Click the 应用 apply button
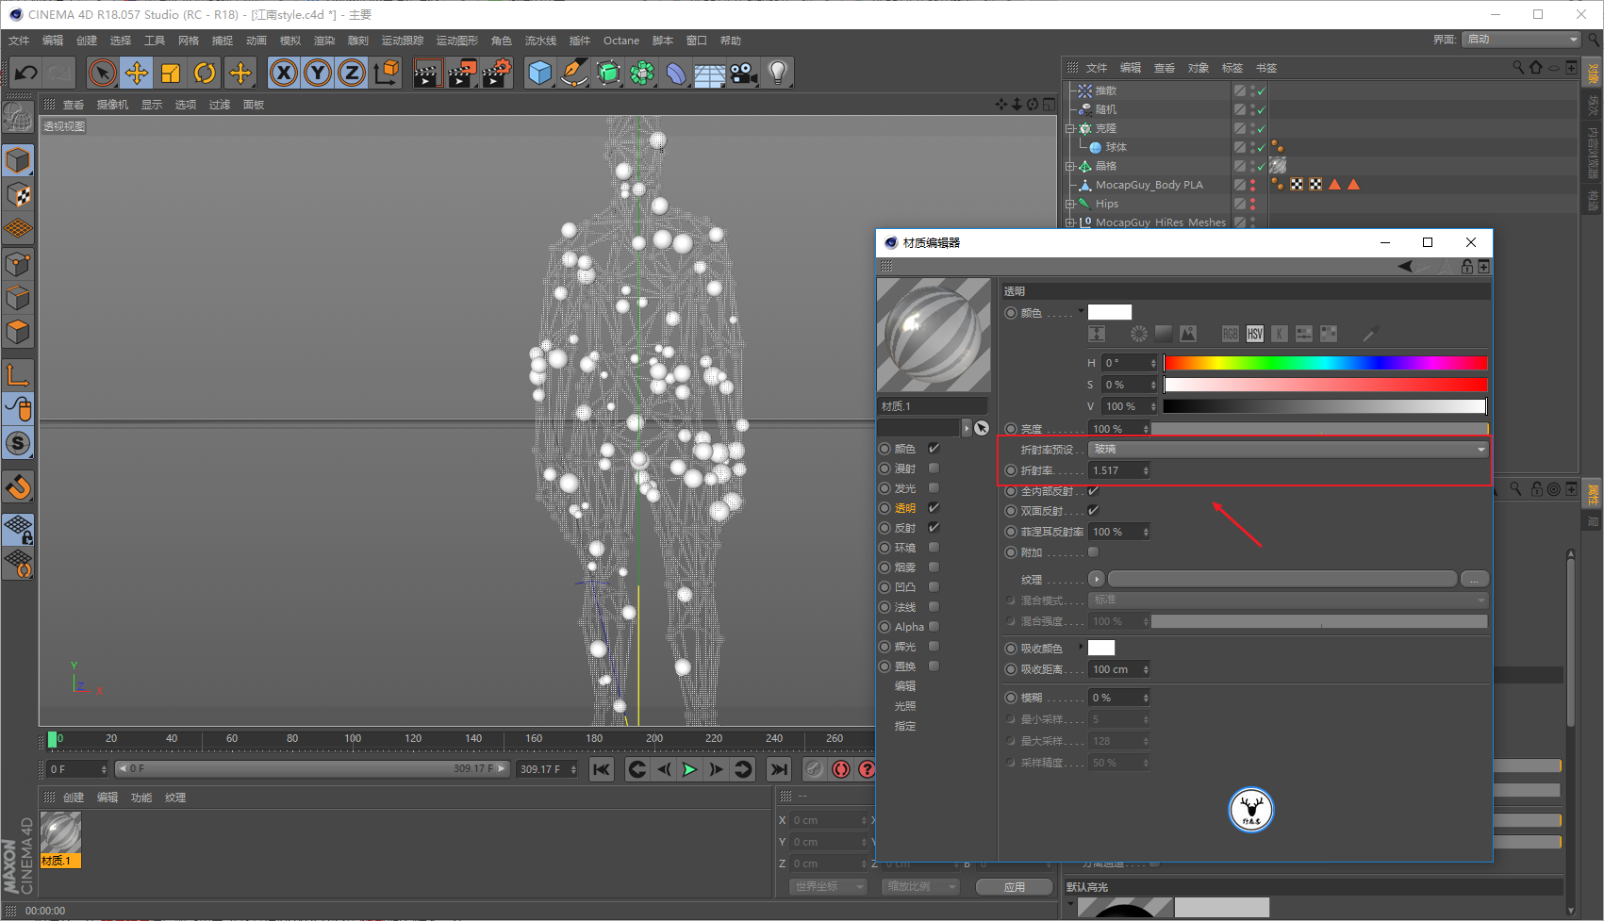Screen dimensions: 1604x921 (1014, 887)
